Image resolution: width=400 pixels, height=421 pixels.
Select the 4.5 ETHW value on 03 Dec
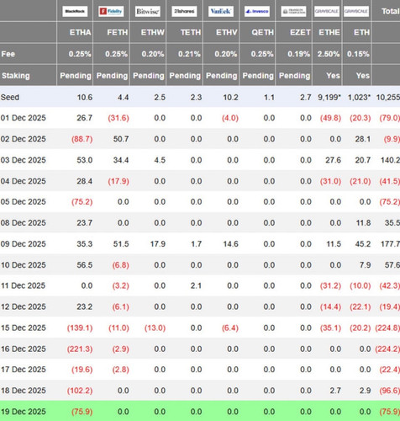tap(160, 160)
